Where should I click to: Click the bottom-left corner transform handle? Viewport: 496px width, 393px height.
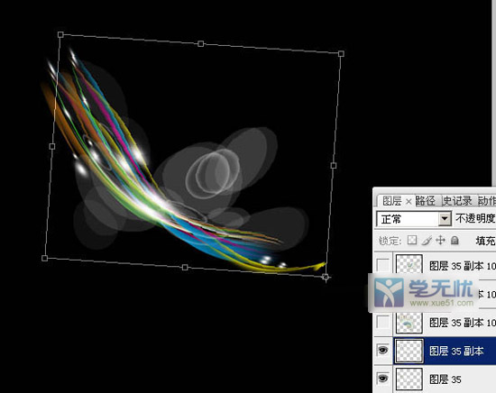coord(44,259)
